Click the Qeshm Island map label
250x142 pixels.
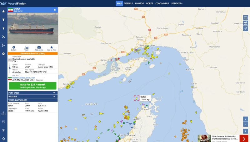(128, 69)
